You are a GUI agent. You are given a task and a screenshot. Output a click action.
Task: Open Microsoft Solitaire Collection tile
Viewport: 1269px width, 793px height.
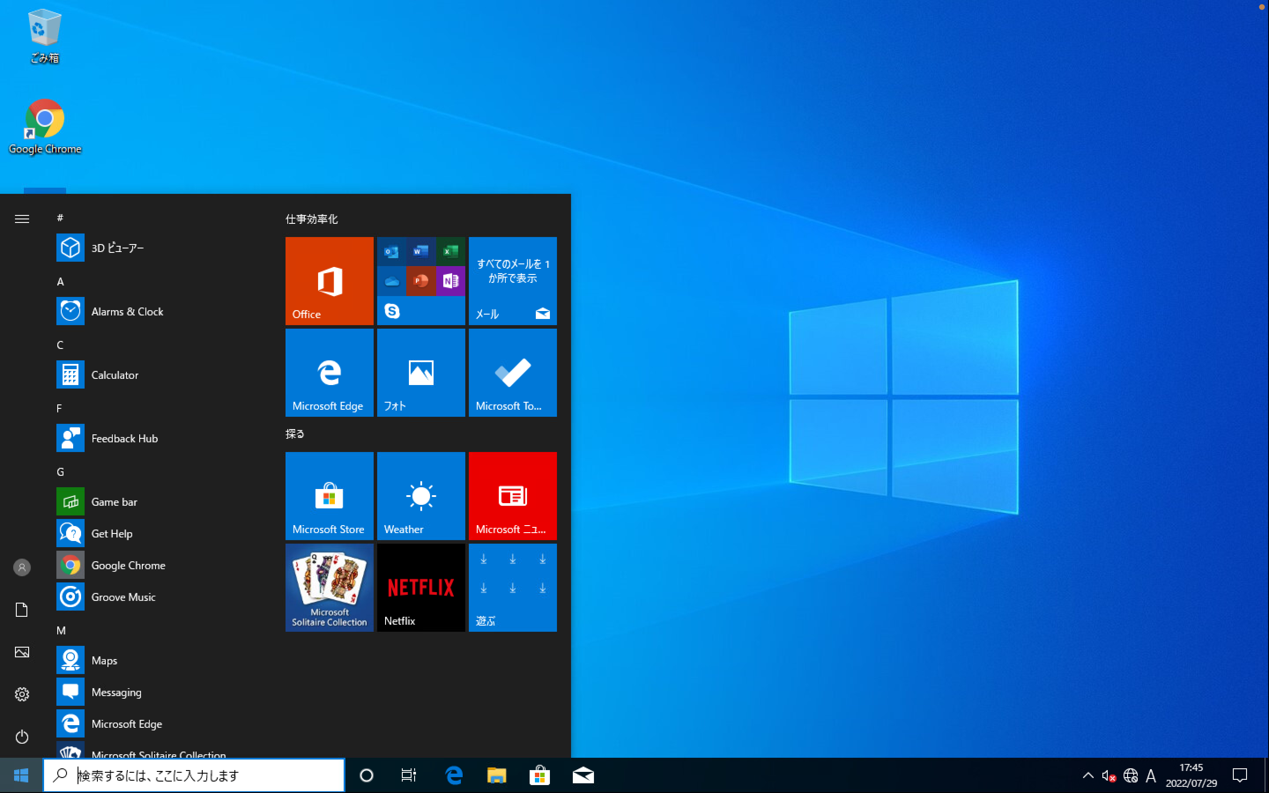tap(329, 587)
